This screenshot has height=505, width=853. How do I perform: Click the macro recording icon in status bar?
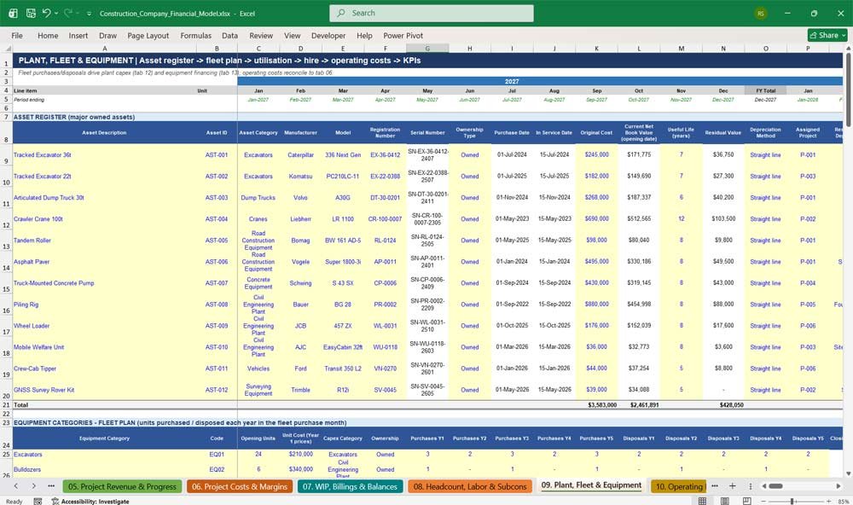coord(38,502)
